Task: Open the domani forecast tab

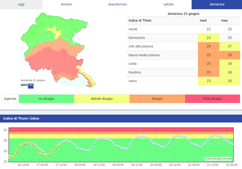Action: point(66,4)
